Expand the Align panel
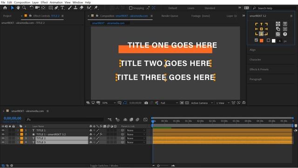This screenshot has width=298, height=168. pos(252,50)
